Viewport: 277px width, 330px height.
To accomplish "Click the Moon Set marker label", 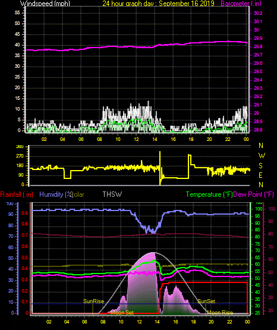I will (122, 313).
